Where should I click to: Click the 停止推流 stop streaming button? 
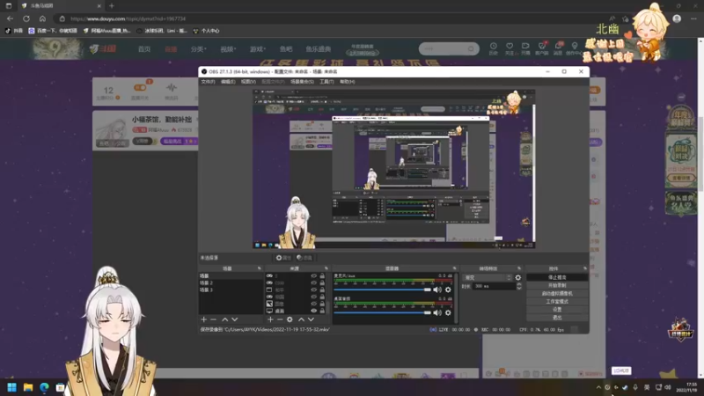pyautogui.click(x=557, y=277)
